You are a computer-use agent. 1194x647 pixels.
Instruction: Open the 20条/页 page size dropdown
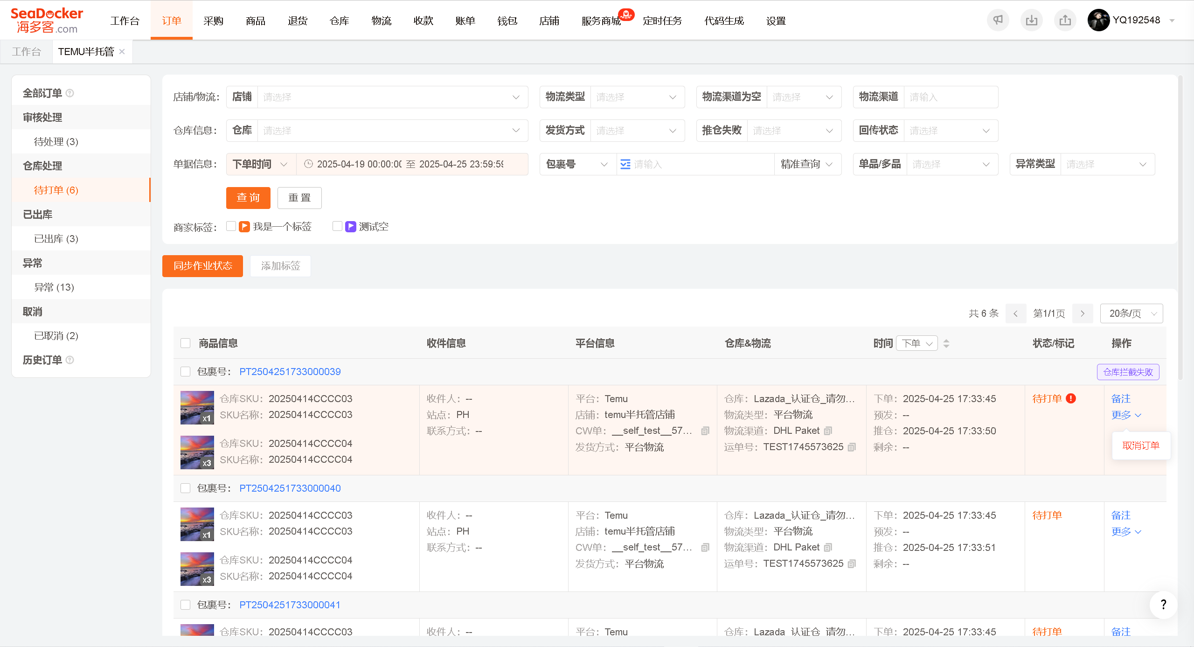click(x=1132, y=313)
